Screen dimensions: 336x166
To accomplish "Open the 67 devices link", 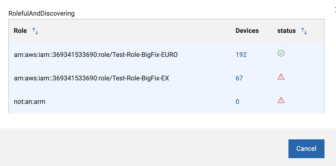I will (239, 78).
